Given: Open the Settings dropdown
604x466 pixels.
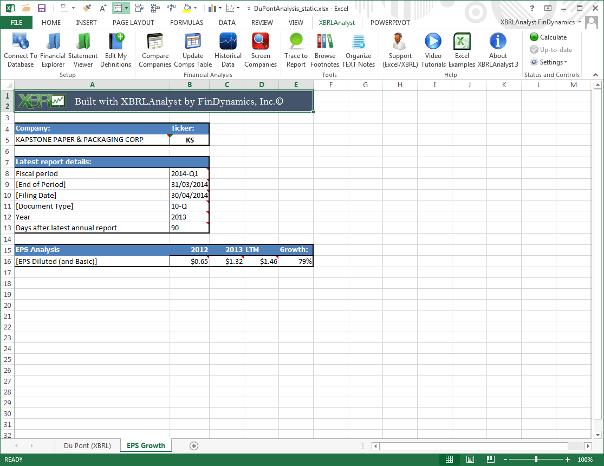Looking at the screenshot, I should click(x=549, y=62).
